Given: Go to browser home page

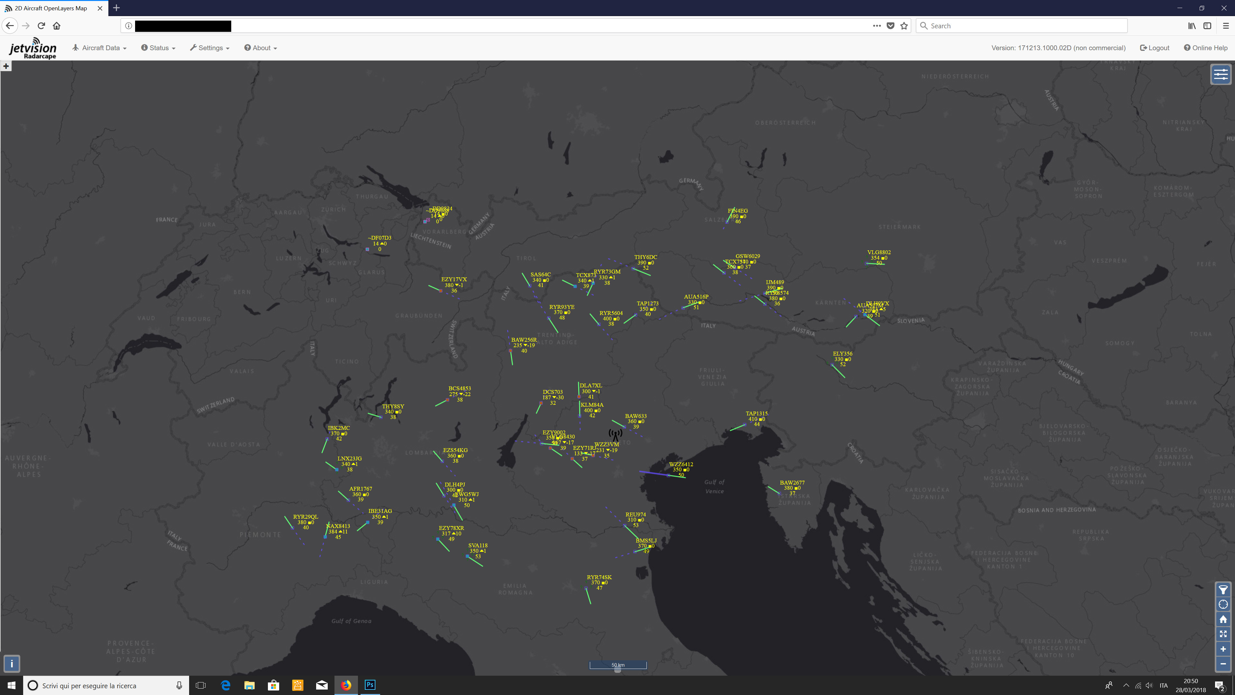Looking at the screenshot, I should [x=57, y=26].
